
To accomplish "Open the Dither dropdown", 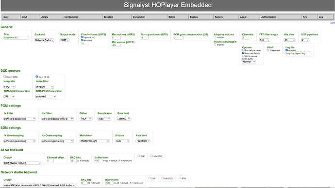I will tap(85, 119).
